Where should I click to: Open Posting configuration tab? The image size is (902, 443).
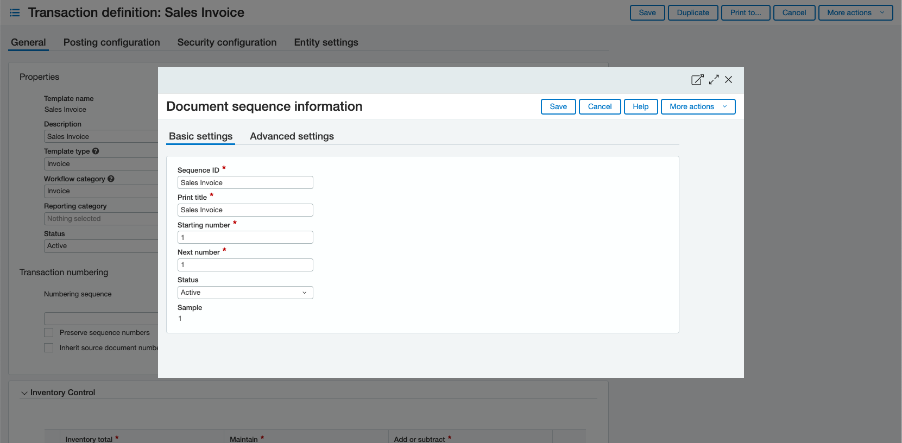click(x=111, y=42)
